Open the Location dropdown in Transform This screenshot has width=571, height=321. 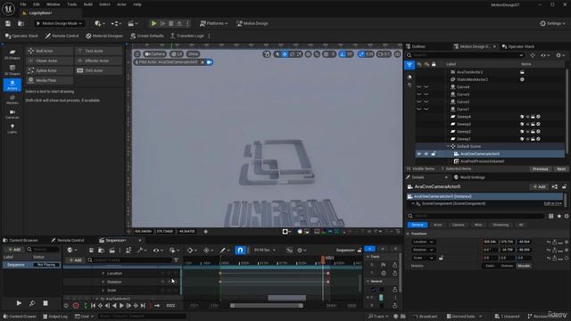[423, 242]
